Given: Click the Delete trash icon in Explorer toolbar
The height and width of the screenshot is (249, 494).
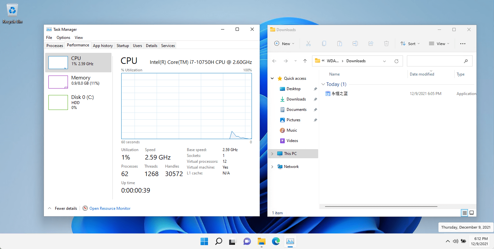Looking at the screenshot, I should pyautogui.click(x=386, y=43).
